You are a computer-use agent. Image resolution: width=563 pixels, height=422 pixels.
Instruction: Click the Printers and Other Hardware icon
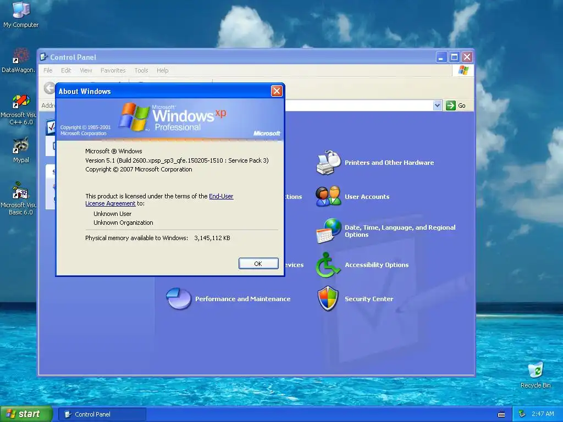coord(329,163)
